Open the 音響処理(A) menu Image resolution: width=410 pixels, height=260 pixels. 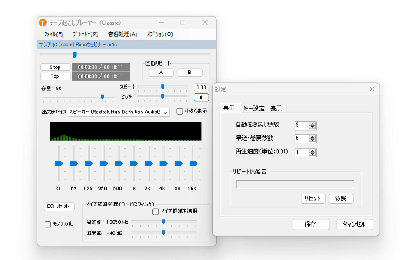pos(123,34)
